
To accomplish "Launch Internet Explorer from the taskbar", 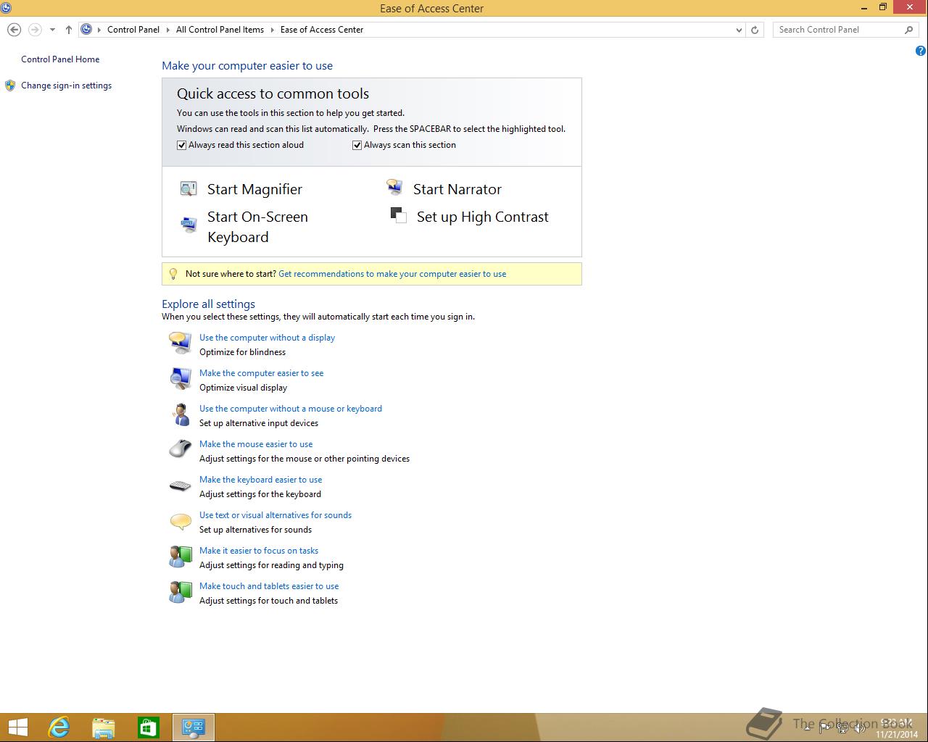I will pos(59,728).
